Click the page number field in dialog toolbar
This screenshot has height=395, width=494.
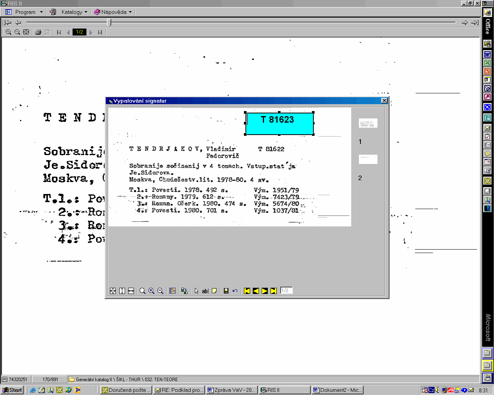click(x=286, y=290)
